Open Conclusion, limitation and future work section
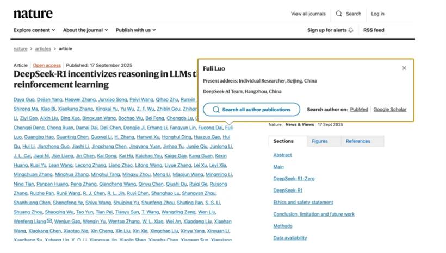Screen dimensions: 446x253 (x=314, y=214)
